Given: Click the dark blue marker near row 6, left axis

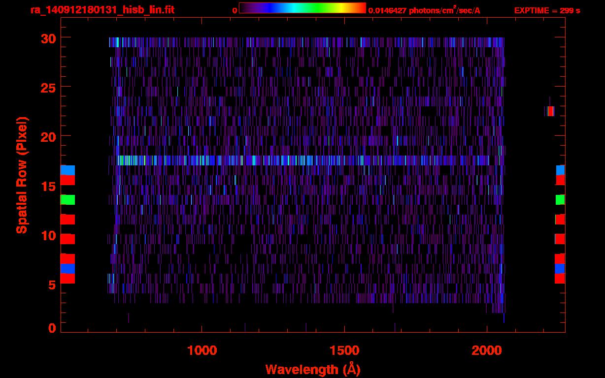Looking at the screenshot, I should pyautogui.click(x=67, y=269).
